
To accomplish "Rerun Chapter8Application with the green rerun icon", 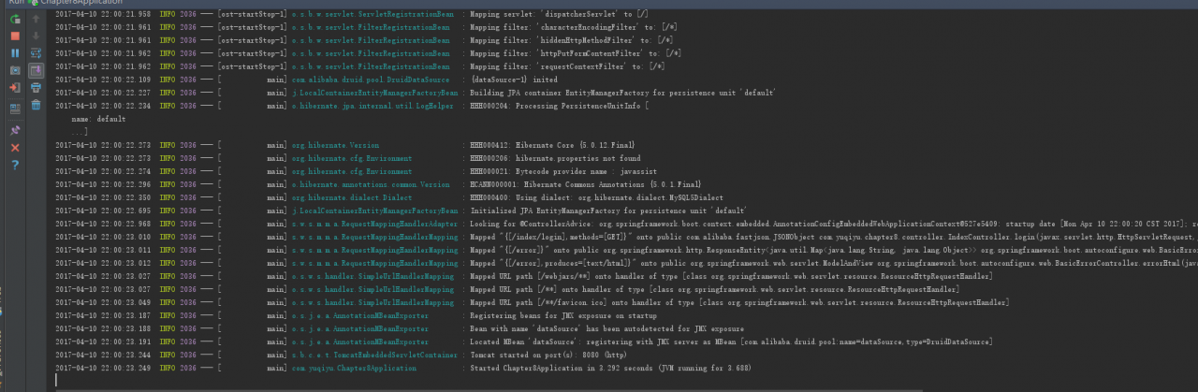I will click(15, 19).
